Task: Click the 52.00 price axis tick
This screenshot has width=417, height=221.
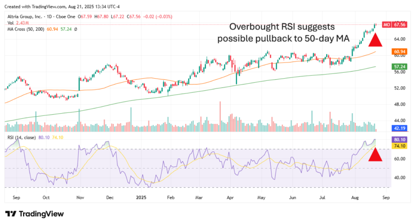Action: tap(400, 88)
